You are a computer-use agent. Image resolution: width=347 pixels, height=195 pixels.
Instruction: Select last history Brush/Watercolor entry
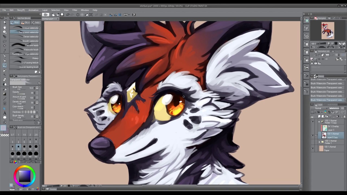(x=327, y=100)
